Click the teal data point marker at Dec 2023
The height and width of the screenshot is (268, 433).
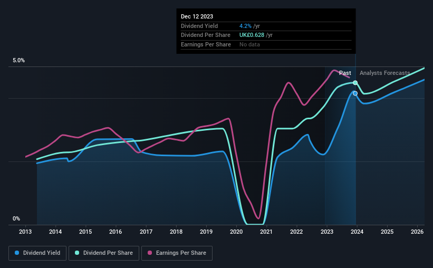click(355, 83)
